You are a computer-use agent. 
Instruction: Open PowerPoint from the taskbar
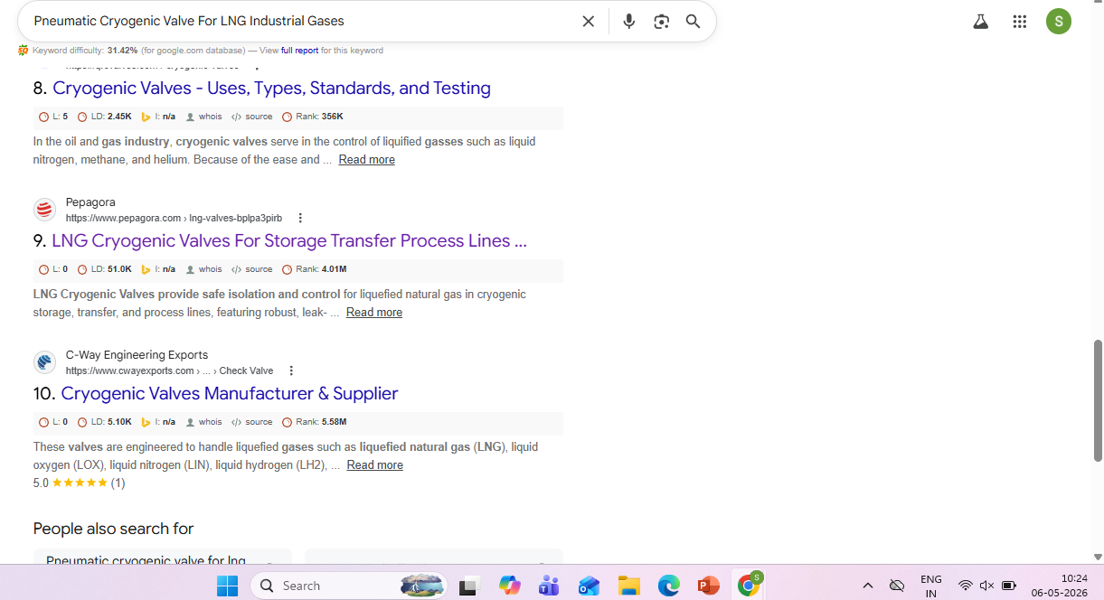[x=708, y=586]
